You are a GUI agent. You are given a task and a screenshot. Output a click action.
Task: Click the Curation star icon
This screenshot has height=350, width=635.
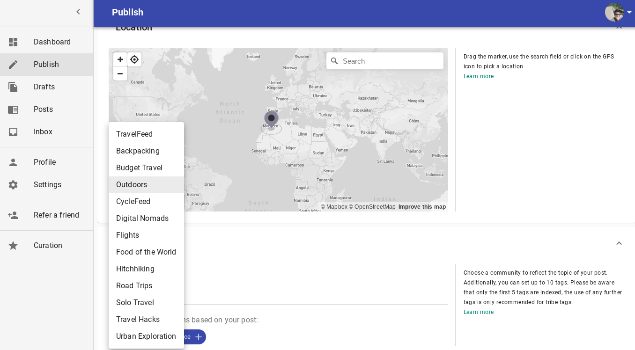point(13,246)
